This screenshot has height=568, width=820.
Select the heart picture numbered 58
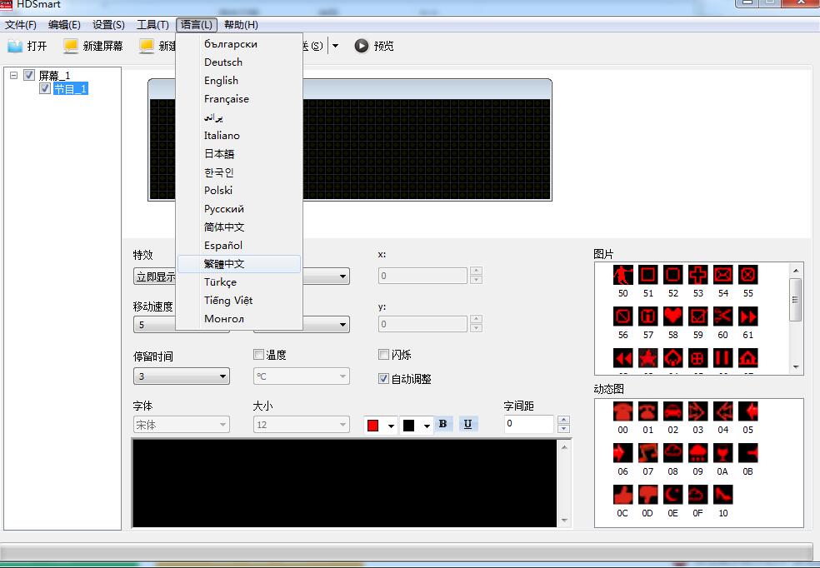point(672,316)
